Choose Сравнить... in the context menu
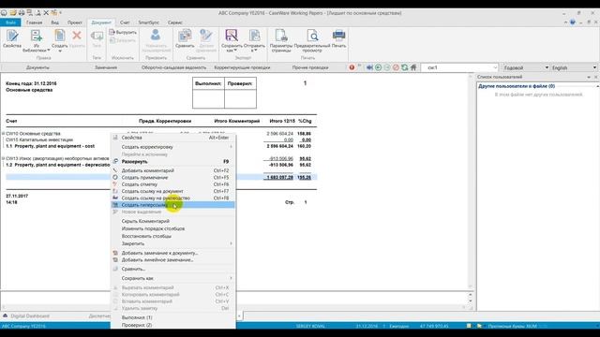600x337 pixels. (x=172, y=269)
